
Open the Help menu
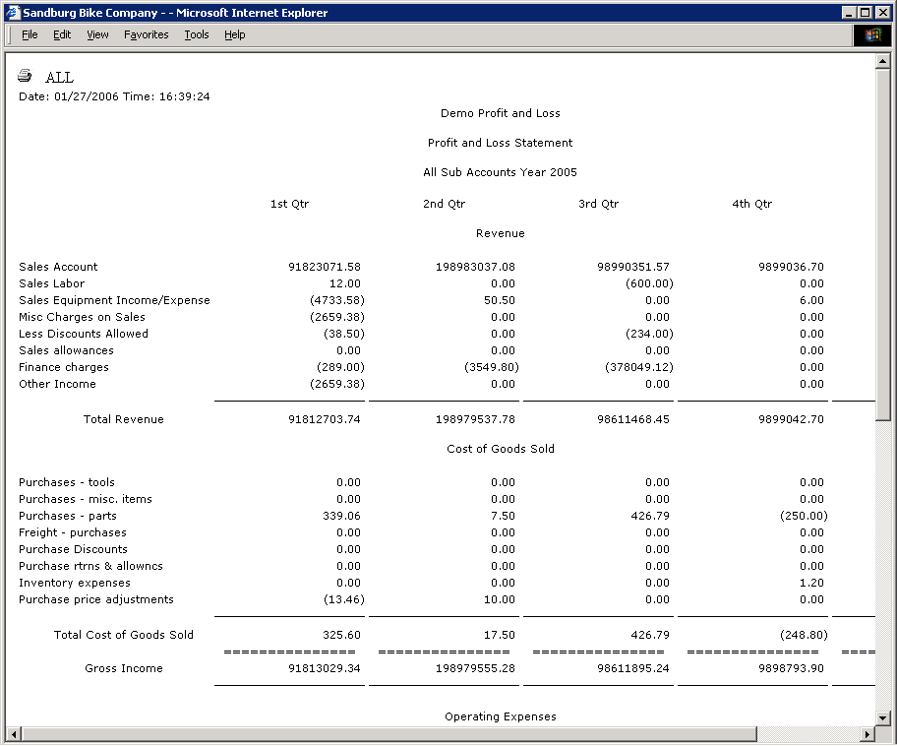234,34
